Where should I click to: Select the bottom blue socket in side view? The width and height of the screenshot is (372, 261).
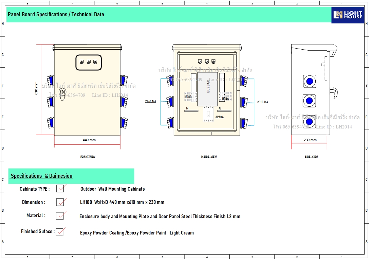[x=309, y=122]
